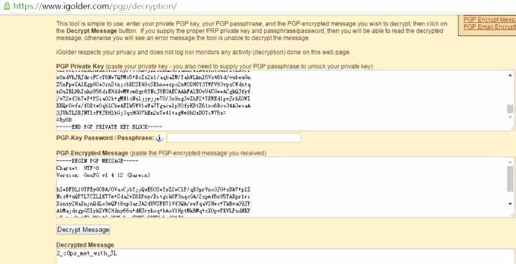
Task: Click the green padlock icon in address bar
Action: 7,5
